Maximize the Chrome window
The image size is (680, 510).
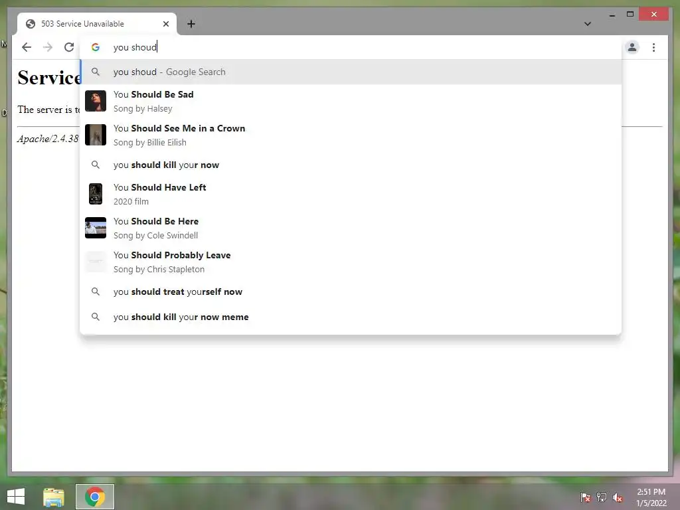coord(630,15)
